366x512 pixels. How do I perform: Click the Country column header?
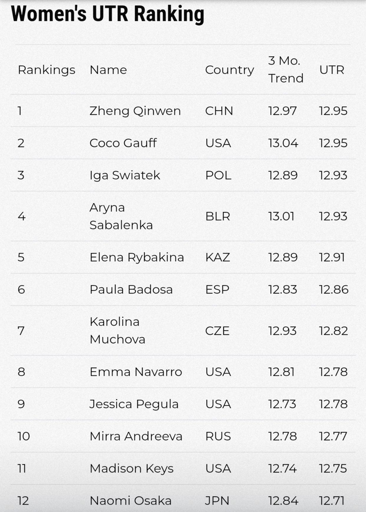pyautogui.click(x=230, y=70)
